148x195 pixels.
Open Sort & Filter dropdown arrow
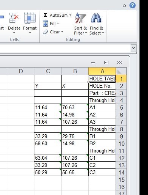tap(86, 33)
